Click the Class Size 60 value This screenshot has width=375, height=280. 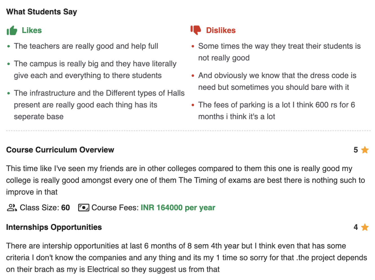point(65,208)
